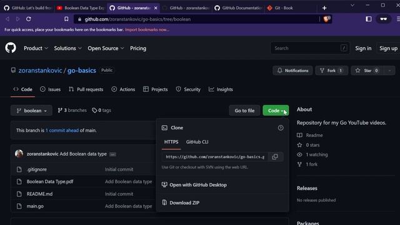This screenshot has width=400, height=225.
Task: Copy the HTTPS clone URL
Action: pos(275,157)
